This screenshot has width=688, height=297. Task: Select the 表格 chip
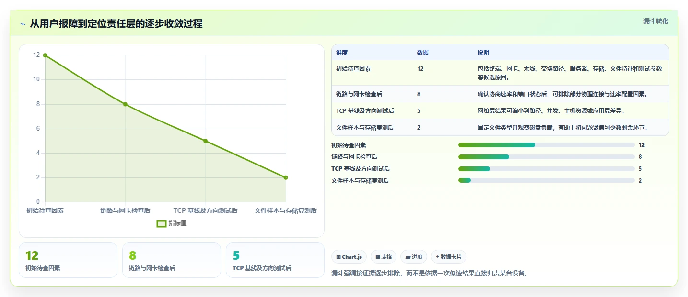pyautogui.click(x=384, y=257)
